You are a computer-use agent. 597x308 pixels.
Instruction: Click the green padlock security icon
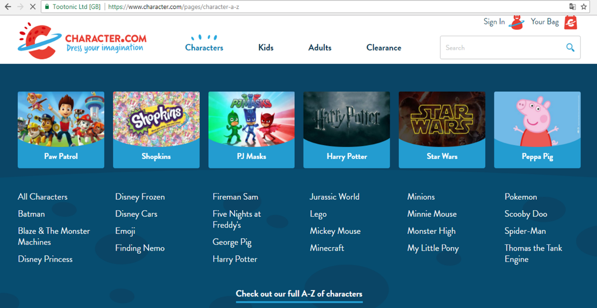click(x=47, y=7)
